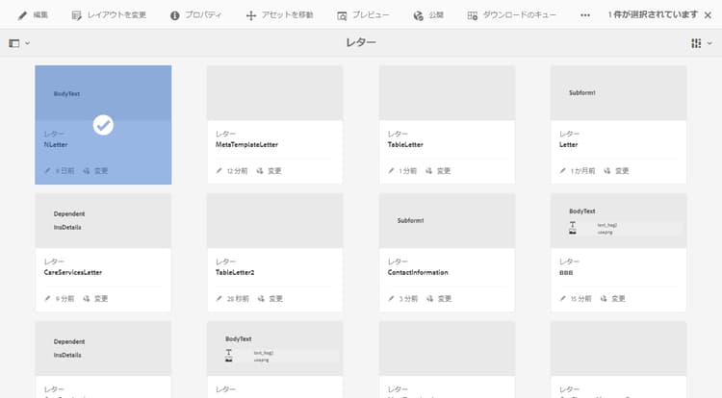
Task: Click the 公開 publish action
Action: [428, 15]
